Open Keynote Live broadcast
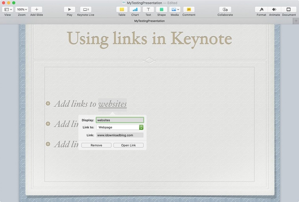 (x=85, y=9)
